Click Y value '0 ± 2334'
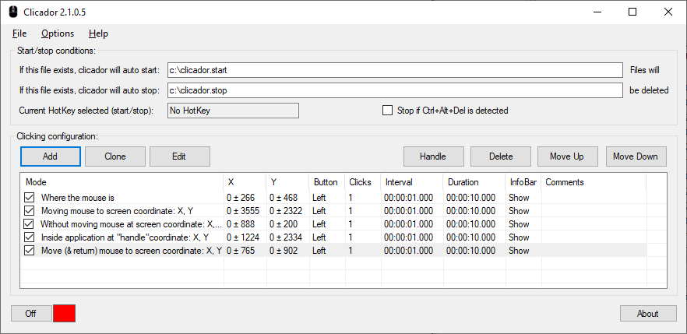 point(286,237)
